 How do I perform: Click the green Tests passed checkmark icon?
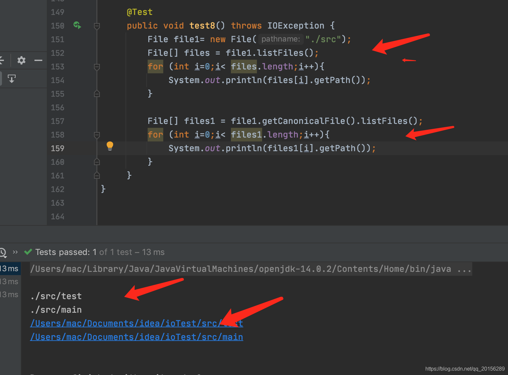28,252
